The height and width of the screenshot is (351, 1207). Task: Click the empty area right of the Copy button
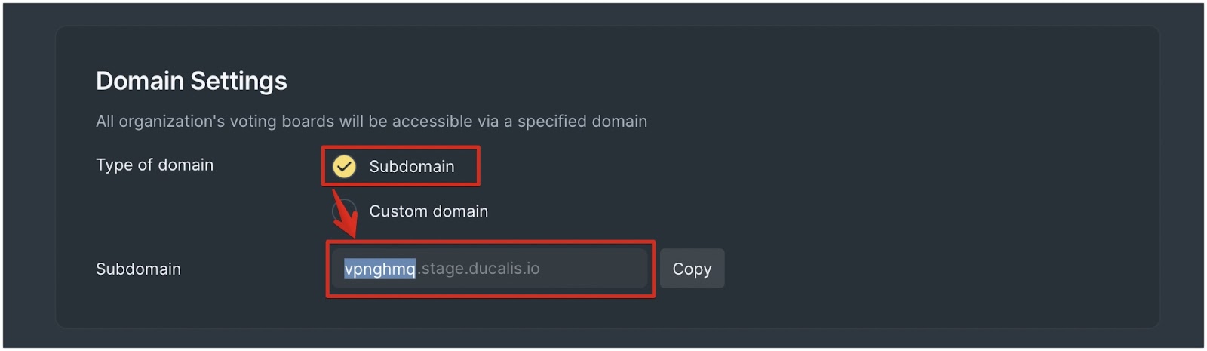tap(935, 269)
